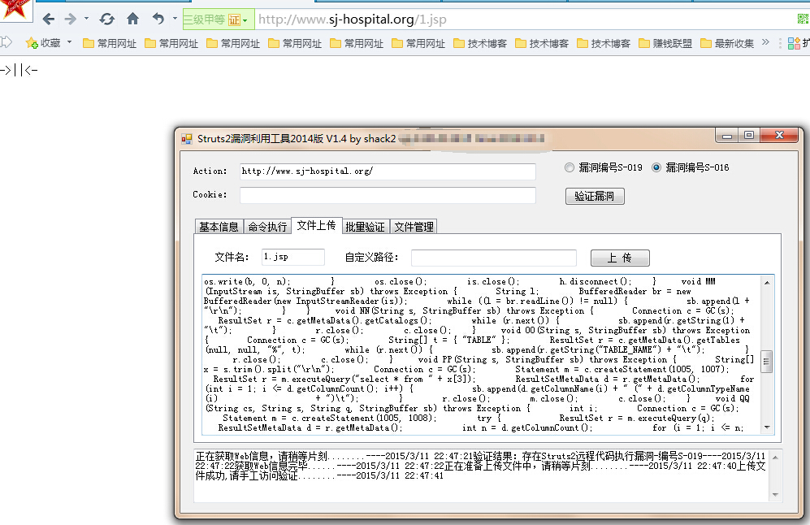This screenshot has height=525, width=810.
Task: Expand the 收藏 dropdown arrow
Action: [69, 42]
